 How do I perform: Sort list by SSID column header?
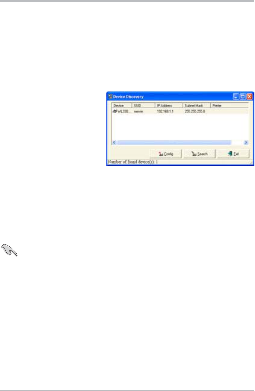[143, 106]
